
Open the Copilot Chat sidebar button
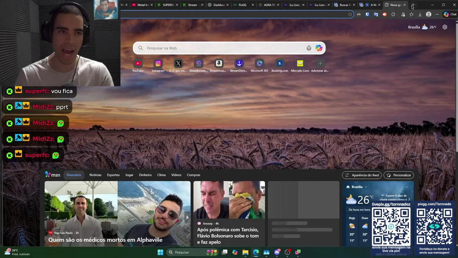click(450, 14)
